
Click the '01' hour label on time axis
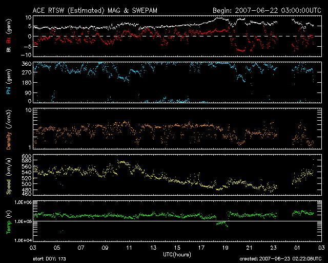point(297,248)
